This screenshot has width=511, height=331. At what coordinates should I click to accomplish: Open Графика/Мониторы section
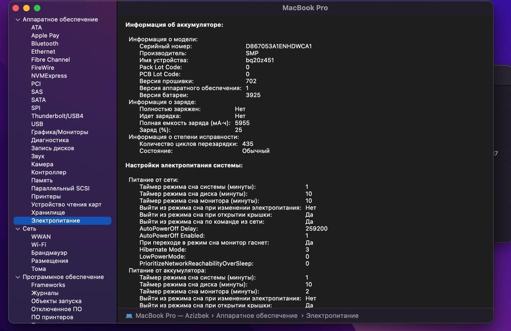point(60,132)
